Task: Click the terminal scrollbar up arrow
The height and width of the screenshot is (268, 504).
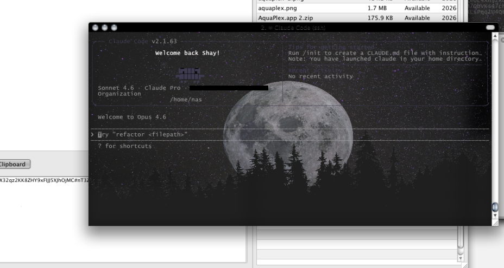Action: (x=495, y=36)
